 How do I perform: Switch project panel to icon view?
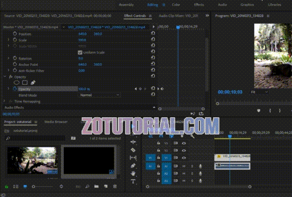[x=25, y=187]
